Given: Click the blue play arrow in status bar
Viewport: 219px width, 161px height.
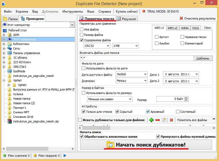Looking at the screenshot, I should (65, 155).
